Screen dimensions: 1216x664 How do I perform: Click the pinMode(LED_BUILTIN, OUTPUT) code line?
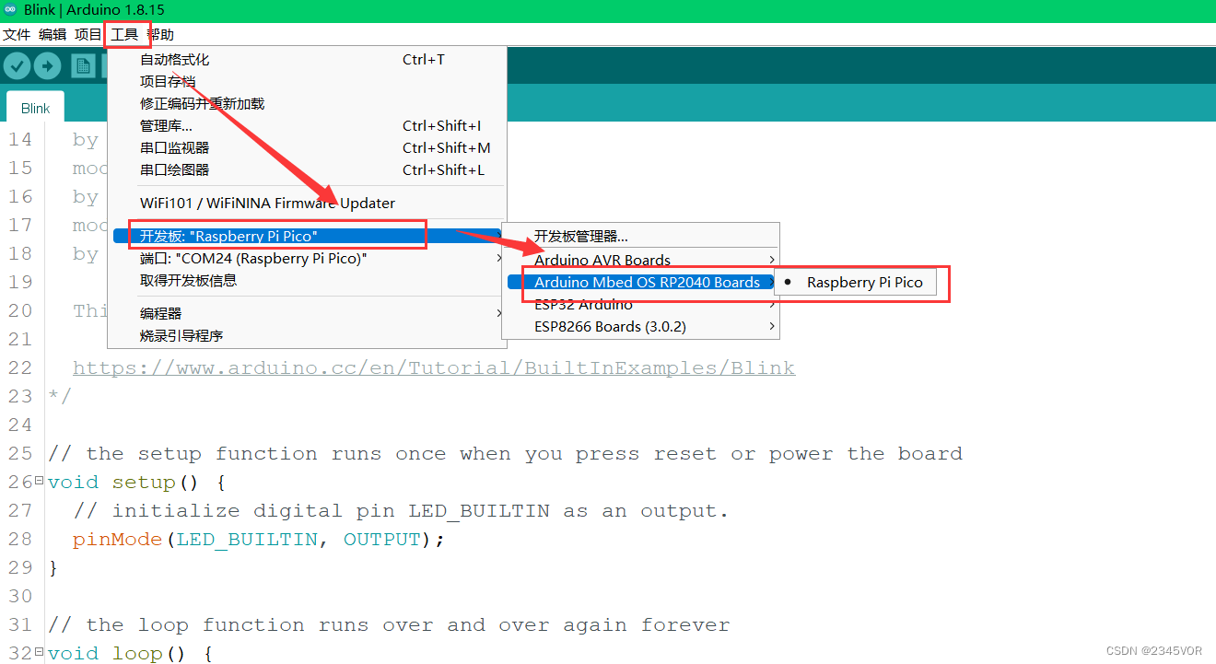[259, 540]
